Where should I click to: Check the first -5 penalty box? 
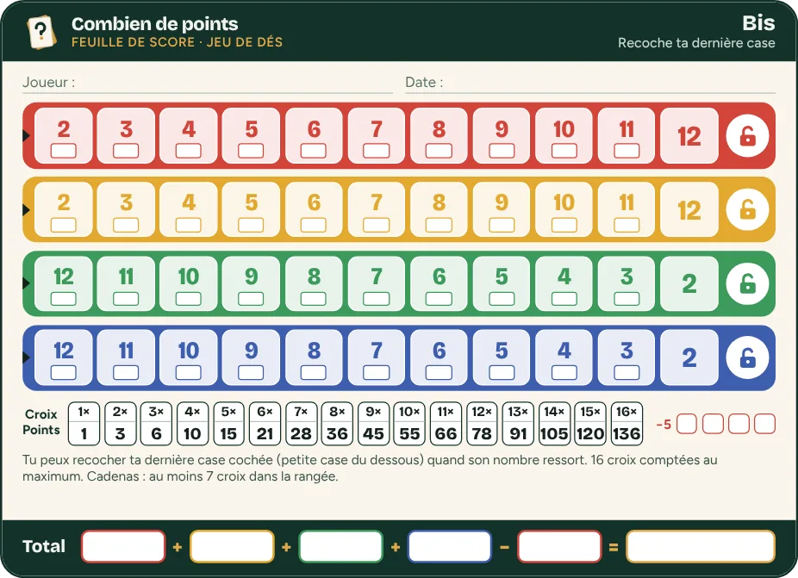pyautogui.click(x=687, y=424)
